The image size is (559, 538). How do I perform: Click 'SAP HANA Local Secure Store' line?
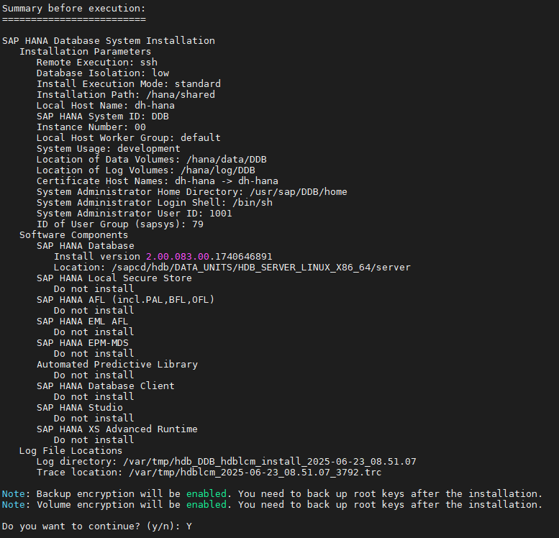(114, 278)
